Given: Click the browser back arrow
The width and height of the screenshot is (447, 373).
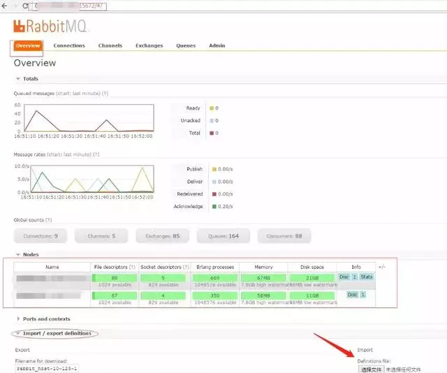Looking at the screenshot, I should coord(5,6).
